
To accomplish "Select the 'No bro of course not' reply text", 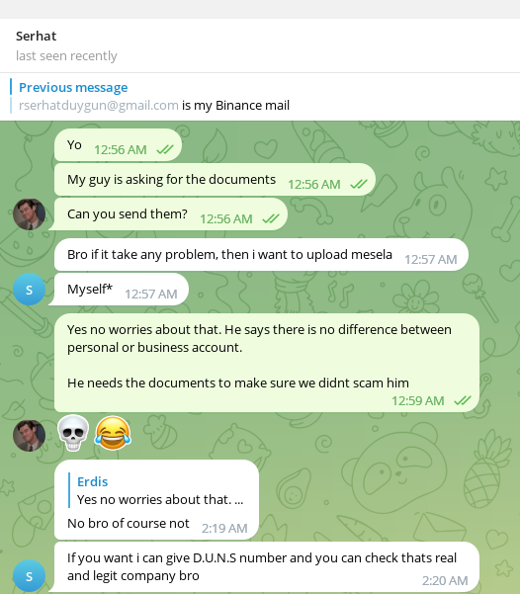I will point(129,523).
